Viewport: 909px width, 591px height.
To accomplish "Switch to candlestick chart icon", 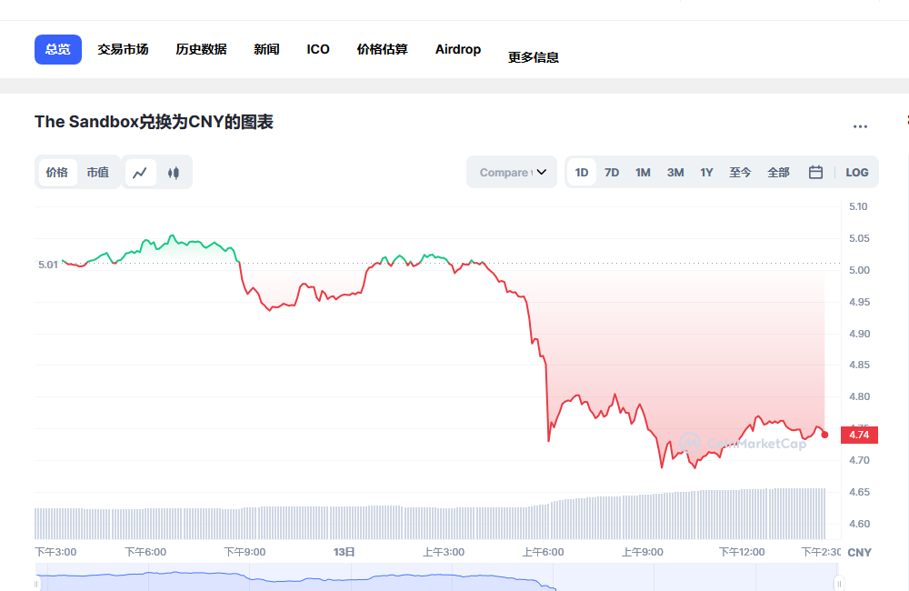I will coord(174,173).
